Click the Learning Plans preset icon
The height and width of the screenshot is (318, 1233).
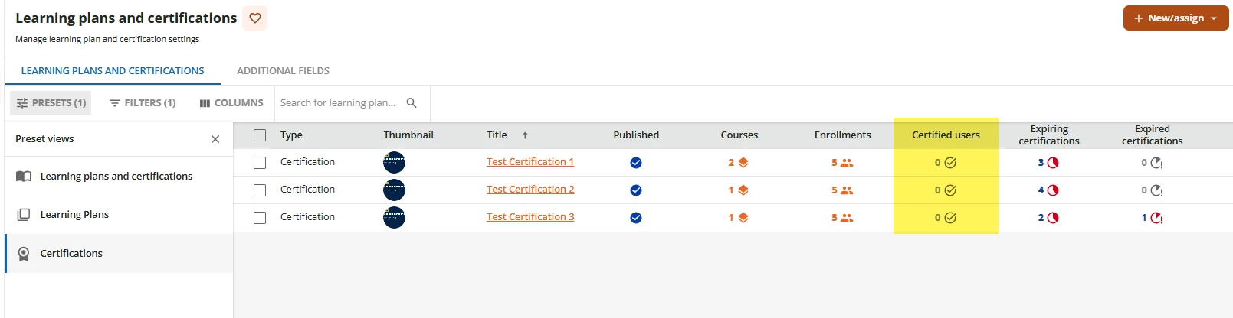click(24, 215)
